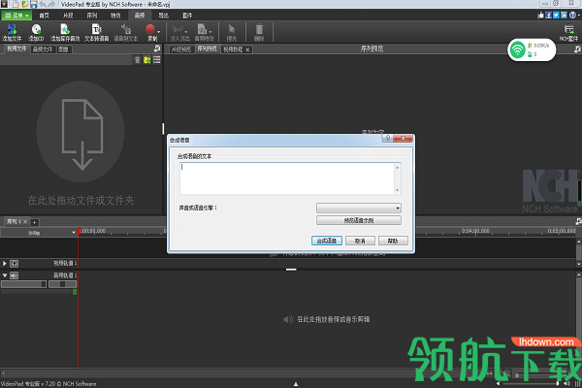582x388 pixels.
Task: Collapse audio track 1 triangle
Action: coord(5,275)
